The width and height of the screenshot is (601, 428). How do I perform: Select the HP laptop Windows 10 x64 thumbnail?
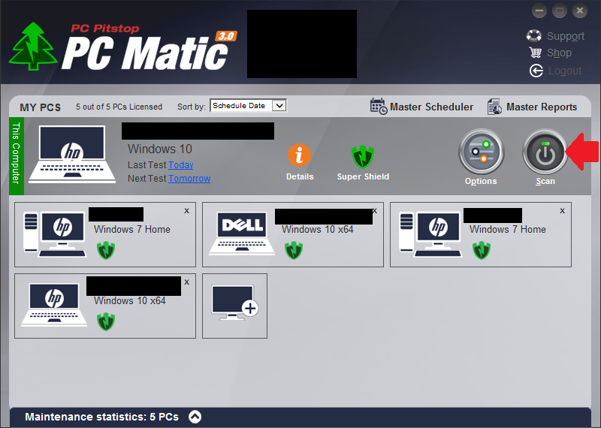coord(53,304)
